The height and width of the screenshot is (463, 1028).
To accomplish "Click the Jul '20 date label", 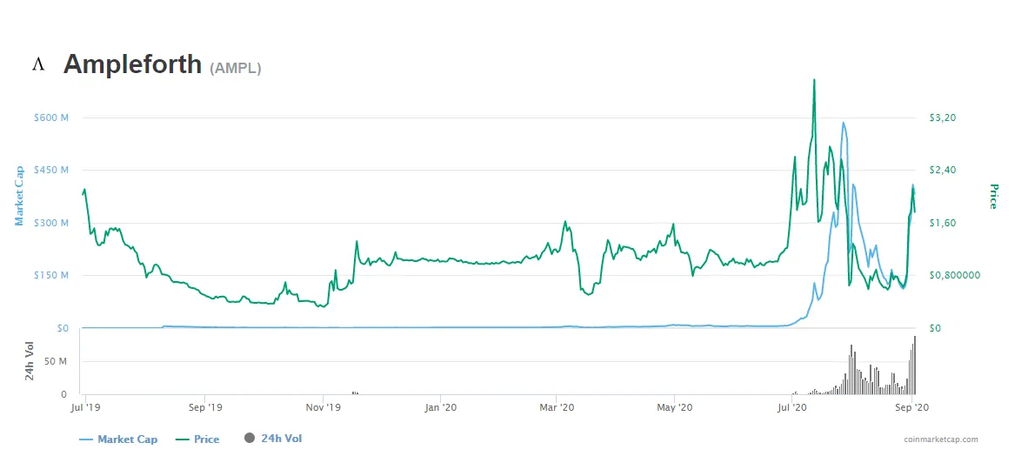I will 791,407.
